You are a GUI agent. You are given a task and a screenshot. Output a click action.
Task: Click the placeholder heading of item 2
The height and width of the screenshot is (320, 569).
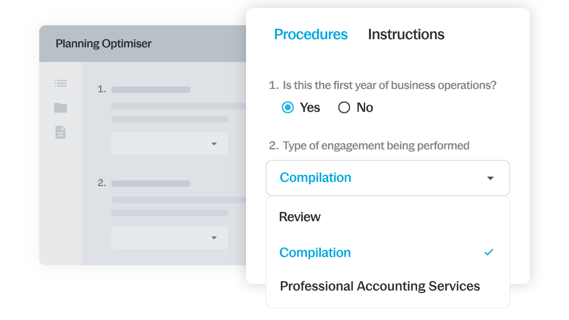click(x=150, y=184)
